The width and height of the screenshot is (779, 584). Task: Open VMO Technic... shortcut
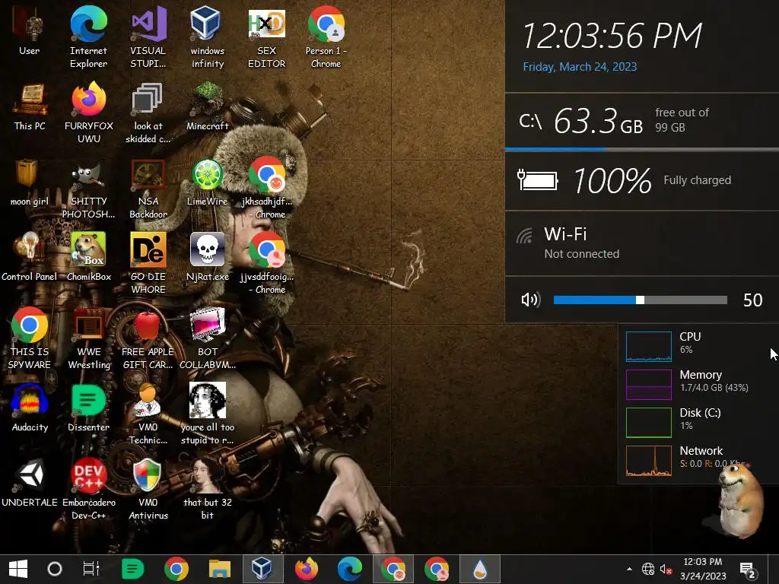coord(148,414)
